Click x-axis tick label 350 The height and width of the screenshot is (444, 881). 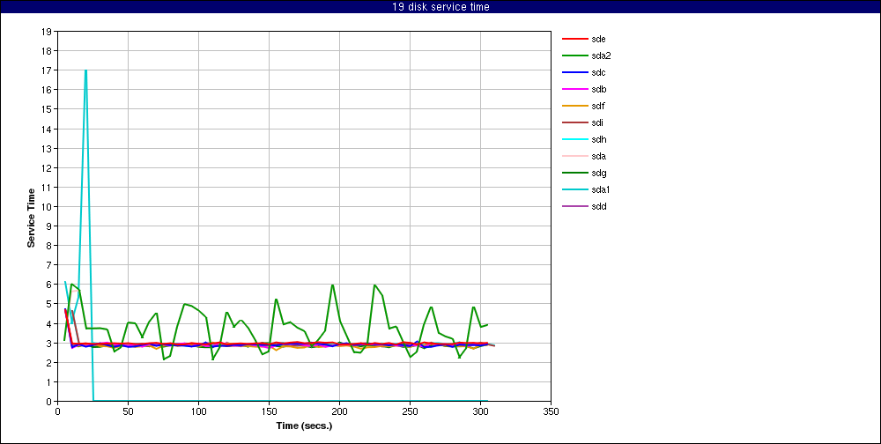tap(551, 411)
